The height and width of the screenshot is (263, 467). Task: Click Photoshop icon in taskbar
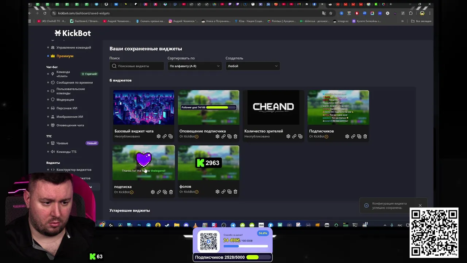[139, 225]
